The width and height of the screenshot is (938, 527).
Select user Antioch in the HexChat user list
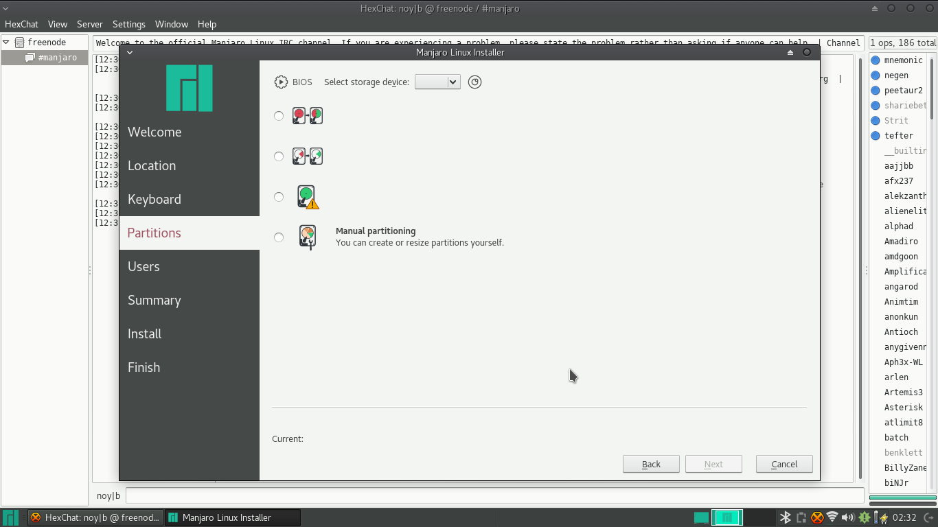tap(899, 332)
